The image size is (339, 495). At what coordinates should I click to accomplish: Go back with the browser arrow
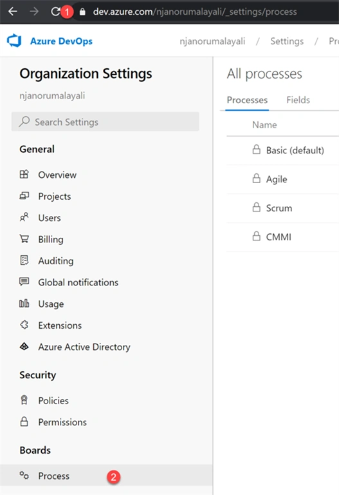coord(13,12)
